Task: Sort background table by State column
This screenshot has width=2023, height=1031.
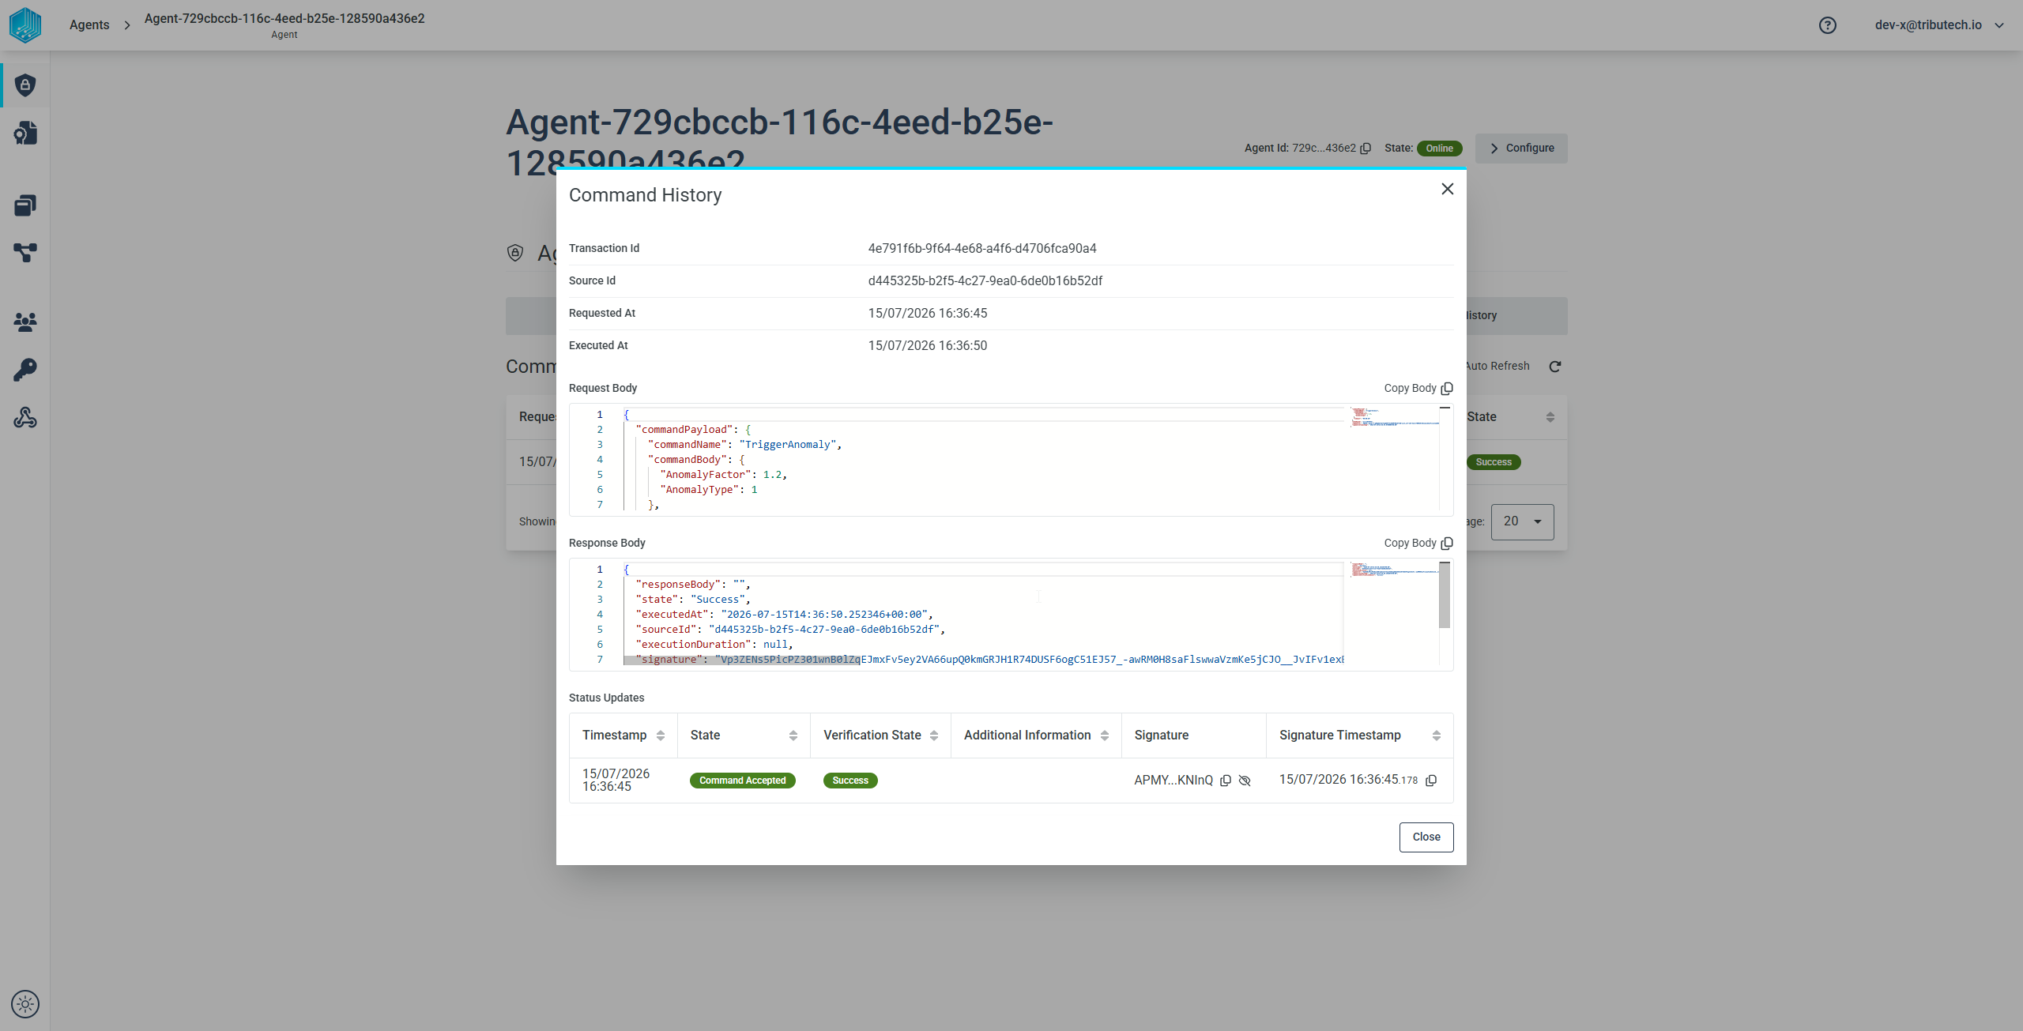Action: pos(1550,417)
